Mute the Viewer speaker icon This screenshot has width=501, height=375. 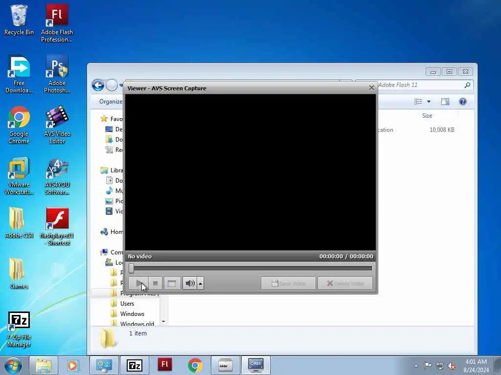190,283
